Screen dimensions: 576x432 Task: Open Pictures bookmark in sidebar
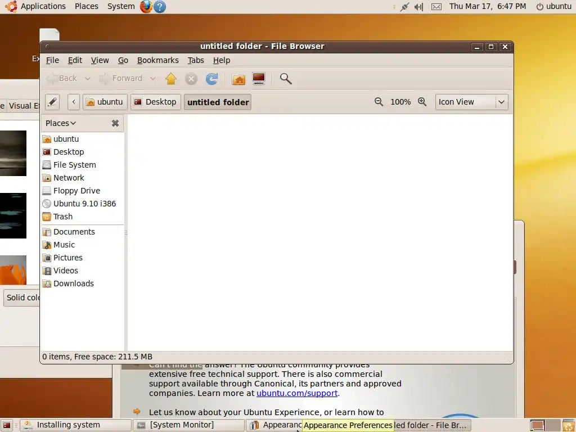pyautogui.click(x=83, y=258)
